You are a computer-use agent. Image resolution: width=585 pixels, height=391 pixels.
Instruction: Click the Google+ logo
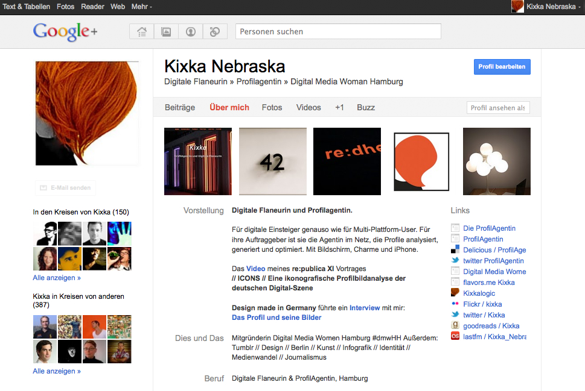click(65, 32)
